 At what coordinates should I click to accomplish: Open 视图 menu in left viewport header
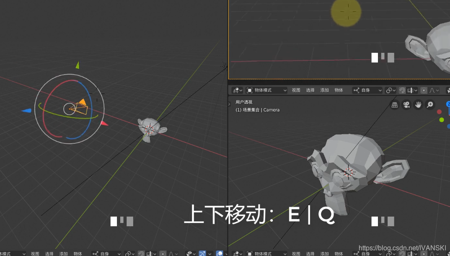click(x=35, y=254)
